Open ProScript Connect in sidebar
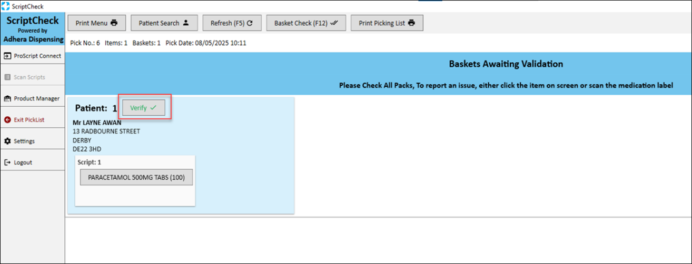 pyautogui.click(x=32, y=56)
